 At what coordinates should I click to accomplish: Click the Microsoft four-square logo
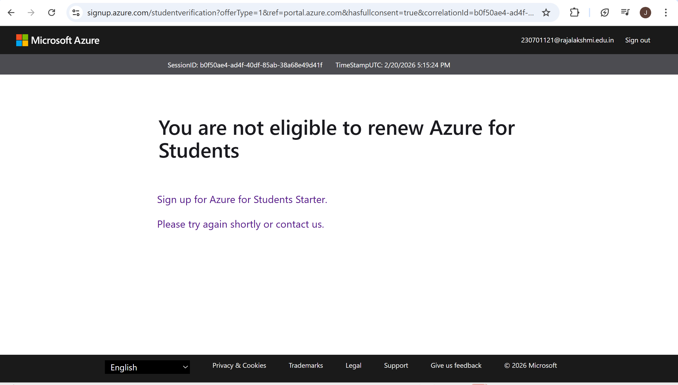(22, 40)
